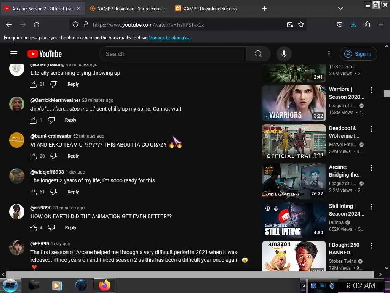Show hidden system tray icons arrow

(304, 286)
